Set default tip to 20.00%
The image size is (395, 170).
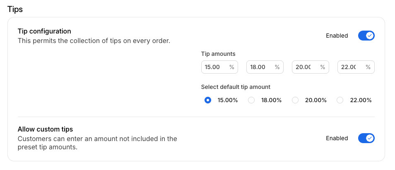[x=295, y=100]
